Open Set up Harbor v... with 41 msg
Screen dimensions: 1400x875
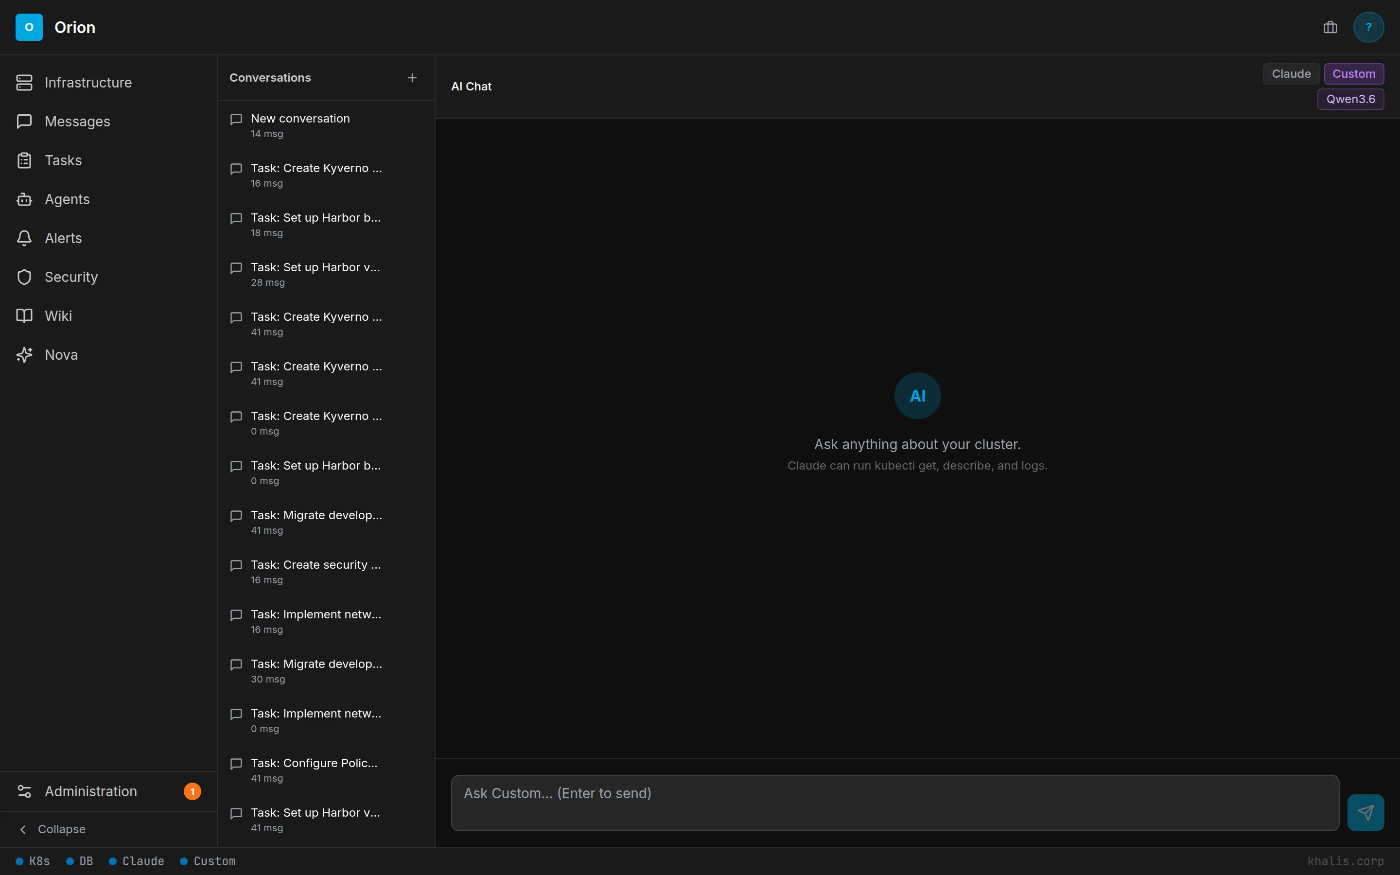[326, 820]
